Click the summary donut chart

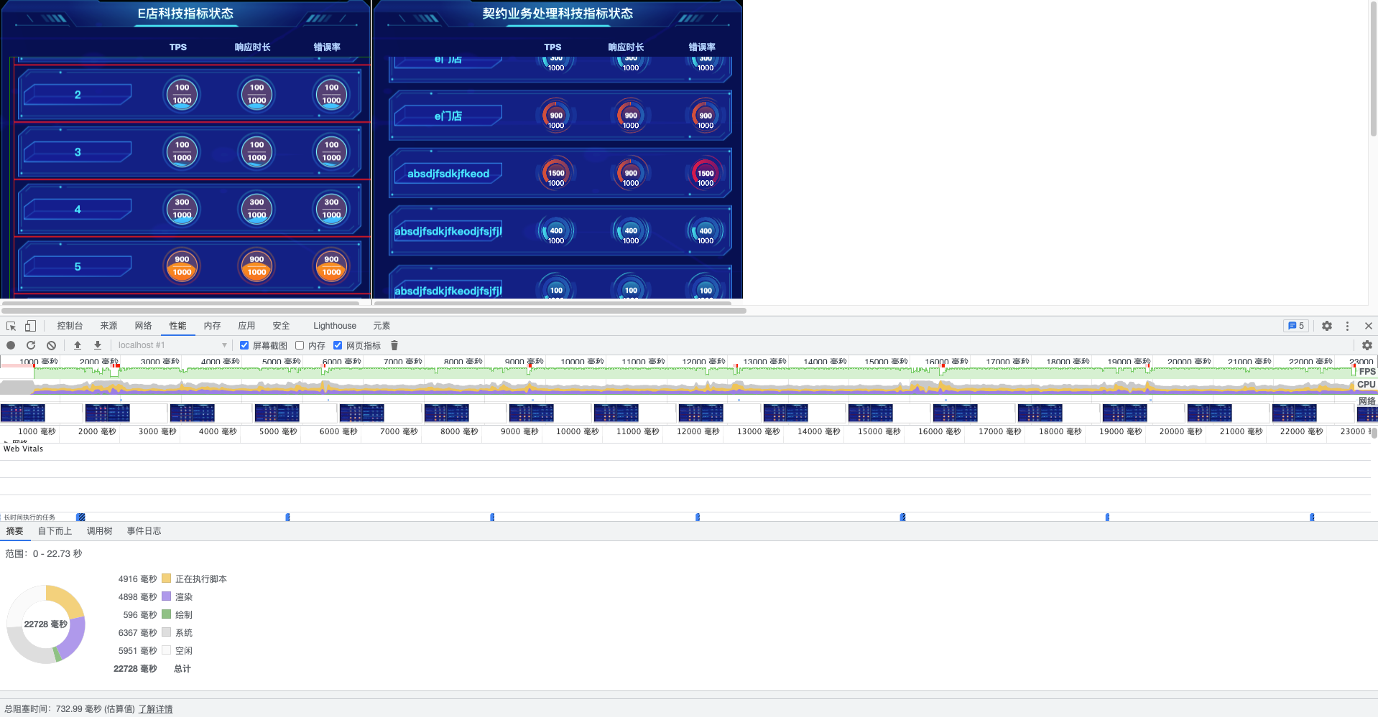click(x=46, y=624)
